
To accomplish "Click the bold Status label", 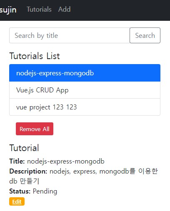I will click(x=20, y=191).
